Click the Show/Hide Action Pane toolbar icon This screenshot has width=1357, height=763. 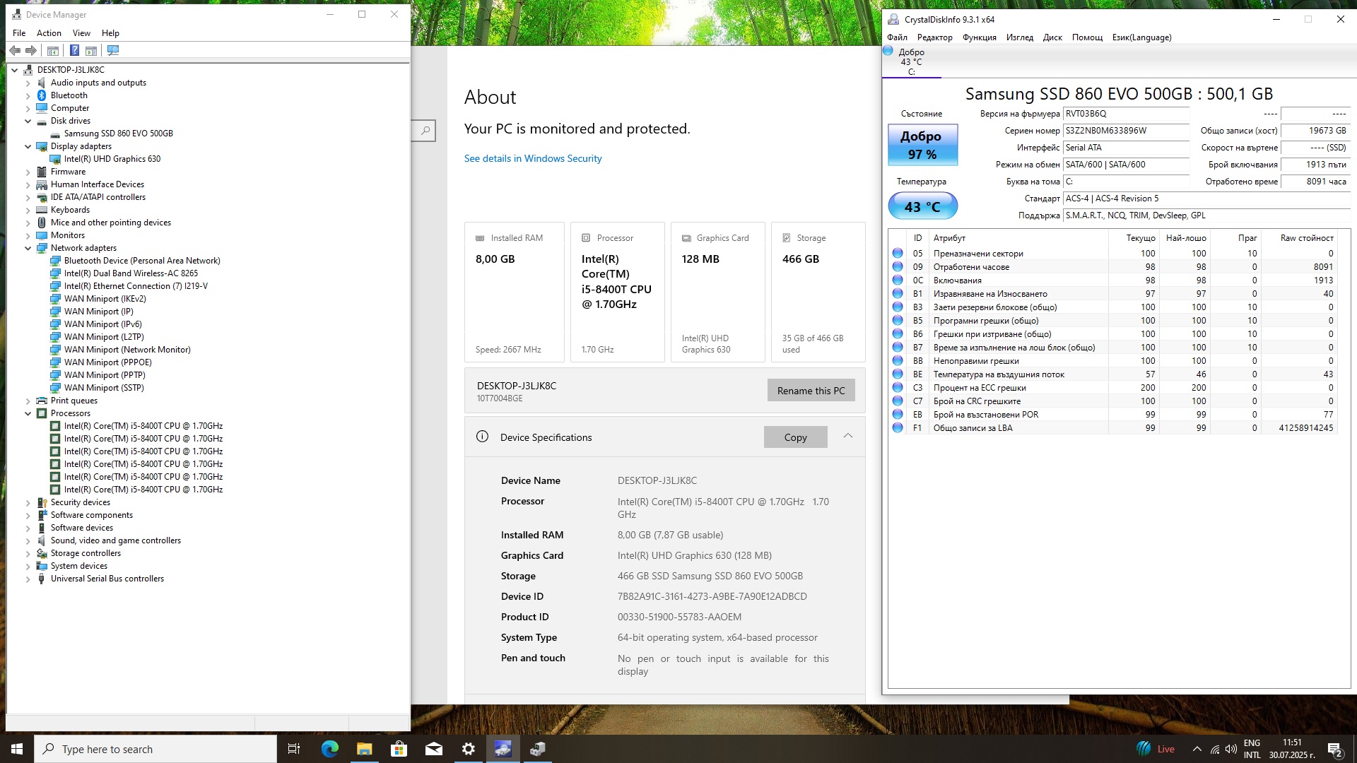point(91,50)
